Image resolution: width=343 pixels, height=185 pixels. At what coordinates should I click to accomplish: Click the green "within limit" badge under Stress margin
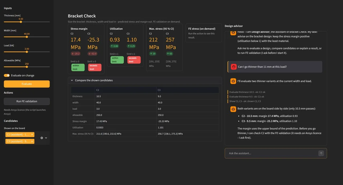78,67
